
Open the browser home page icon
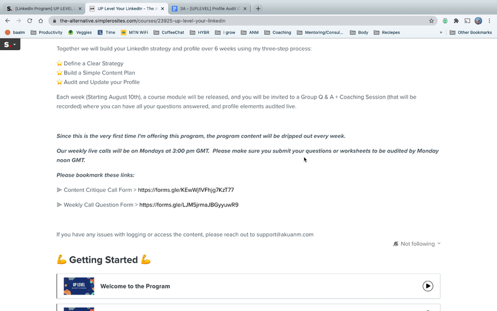(x=41, y=21)
